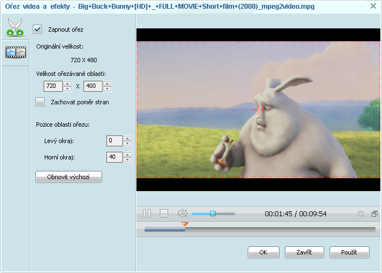Increase crop height with the up arrow
This screenshot has height=273, width=382.
pyautogui.click(x=107, y=84)
